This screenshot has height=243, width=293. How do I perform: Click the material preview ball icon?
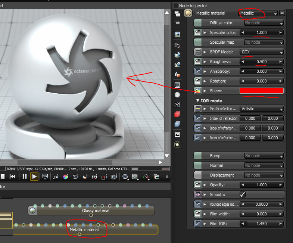click(188, 13)
